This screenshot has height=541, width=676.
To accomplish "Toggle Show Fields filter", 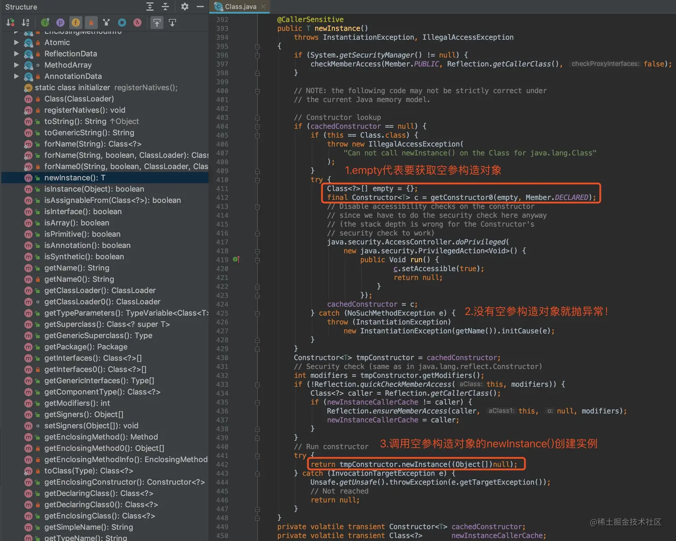I will [x=76, y=22].
